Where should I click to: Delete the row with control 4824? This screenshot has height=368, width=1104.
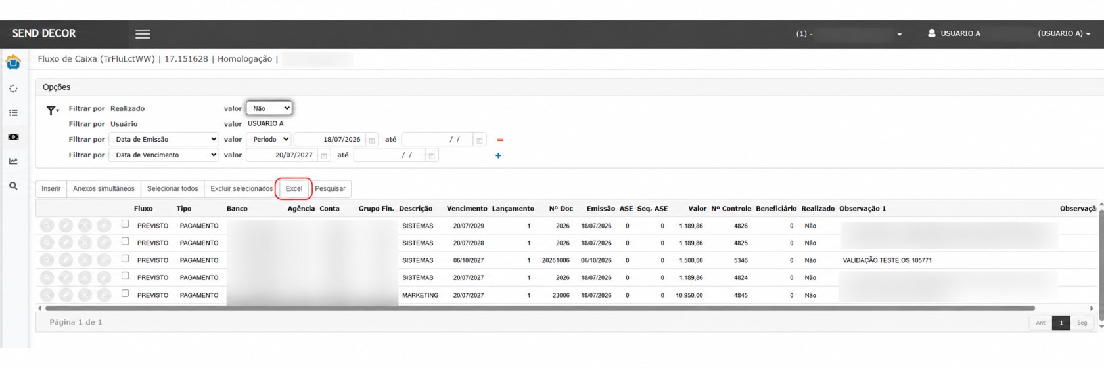coord(85,277)
